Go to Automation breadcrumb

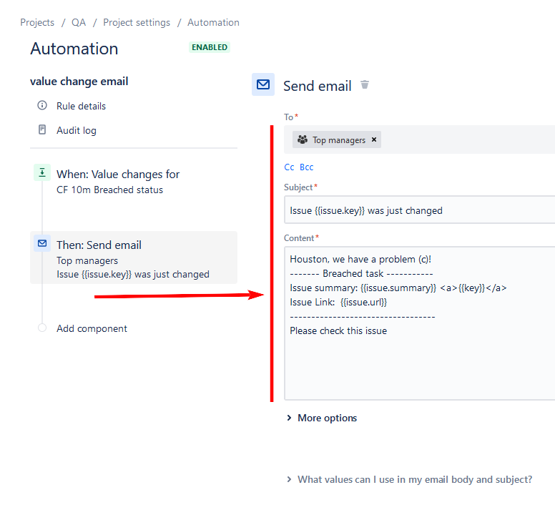(x=213, y=22)
